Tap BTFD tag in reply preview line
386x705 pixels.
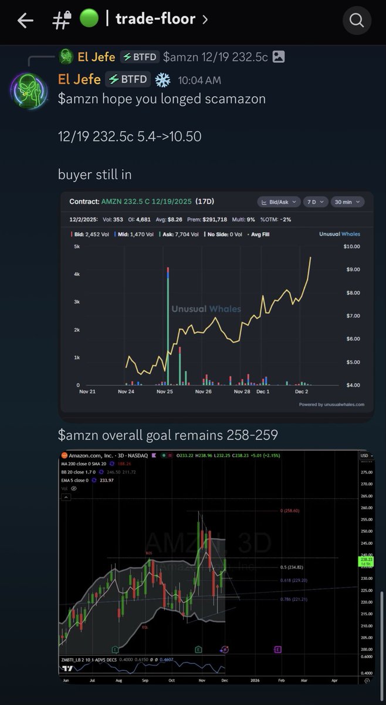[140, 57]
